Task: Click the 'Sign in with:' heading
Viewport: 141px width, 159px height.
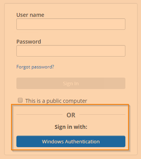Action: [x=71, y=127]
